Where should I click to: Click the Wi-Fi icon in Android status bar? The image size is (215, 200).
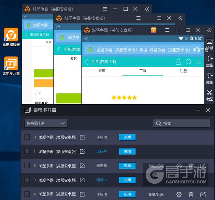click(181, 39)
